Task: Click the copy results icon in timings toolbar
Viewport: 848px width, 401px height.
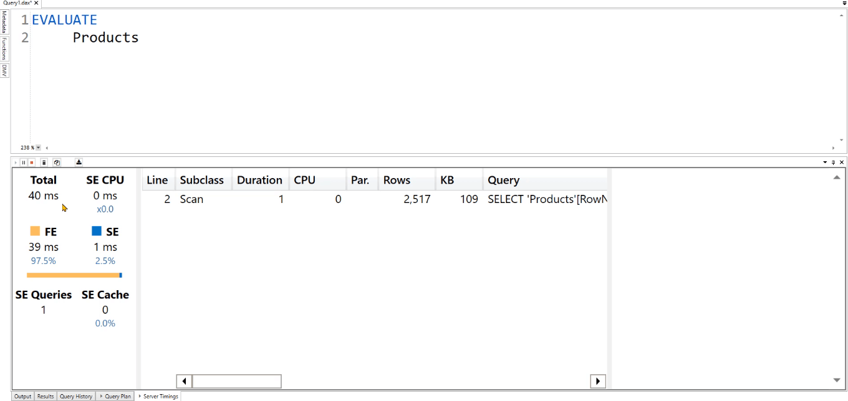Action: [57, 163]
